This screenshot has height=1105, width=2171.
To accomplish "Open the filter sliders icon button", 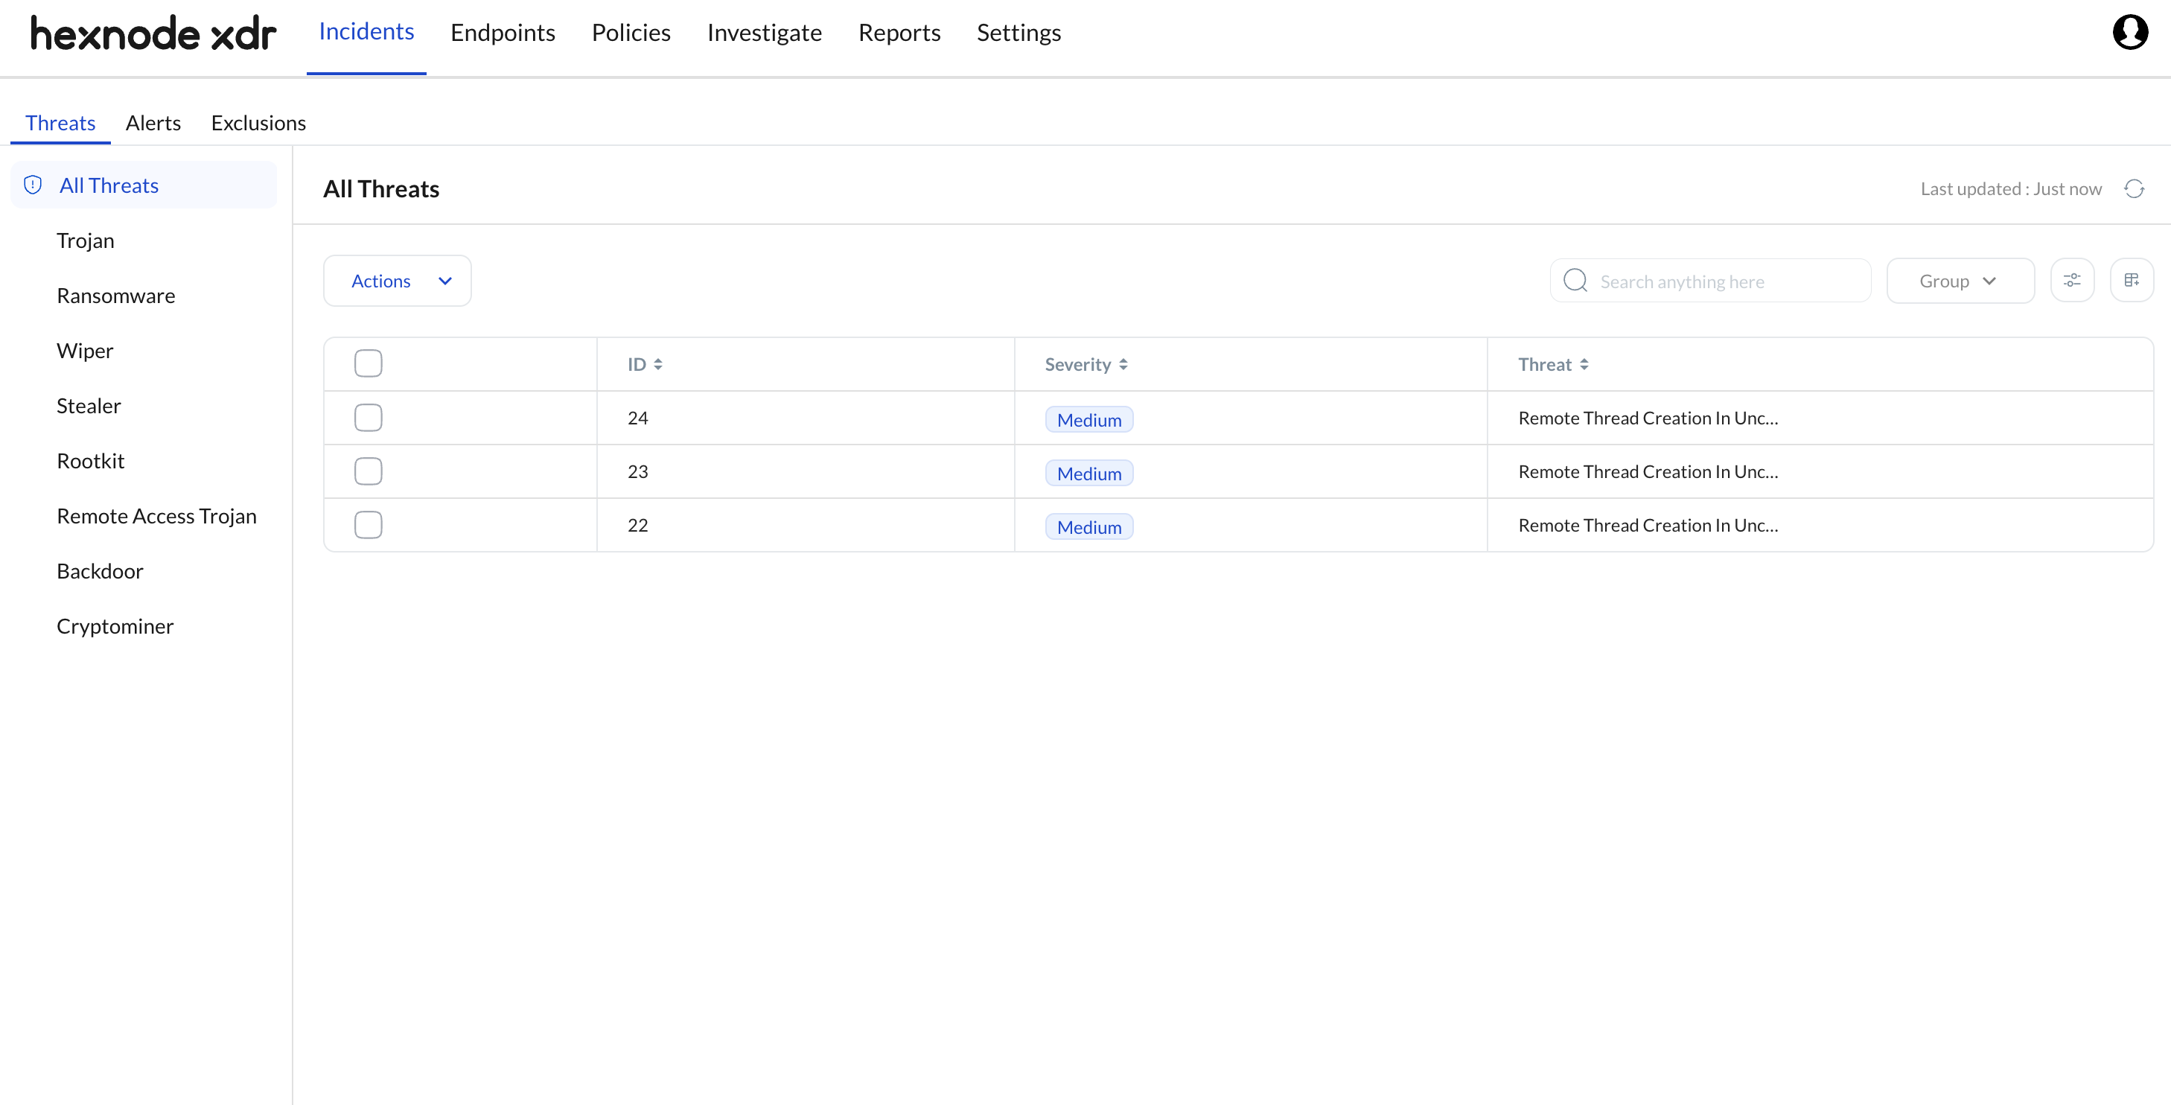I will point(2073,281).
